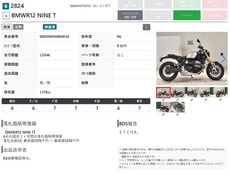Click the plus icon beside BMWR12 NINE T
The height and width of the screenshot is (179, 230).
pos(6,16)
